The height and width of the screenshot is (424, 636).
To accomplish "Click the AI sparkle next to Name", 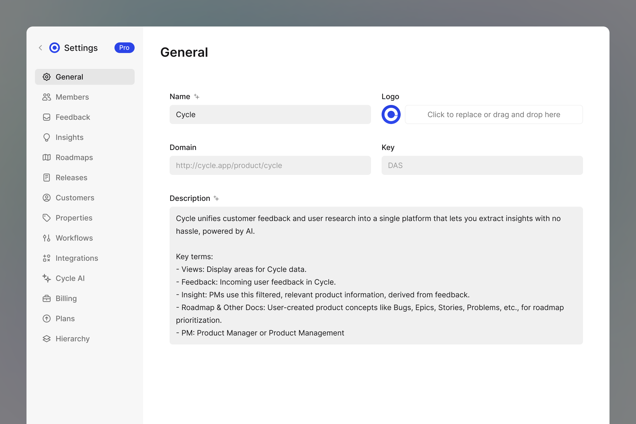I will tap(197, 96).
